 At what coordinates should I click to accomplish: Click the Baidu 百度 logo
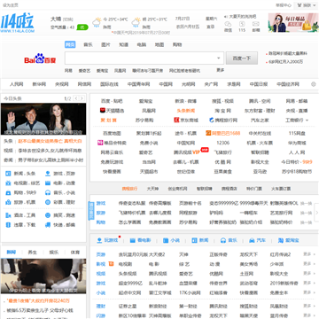[x=40, y=58]
